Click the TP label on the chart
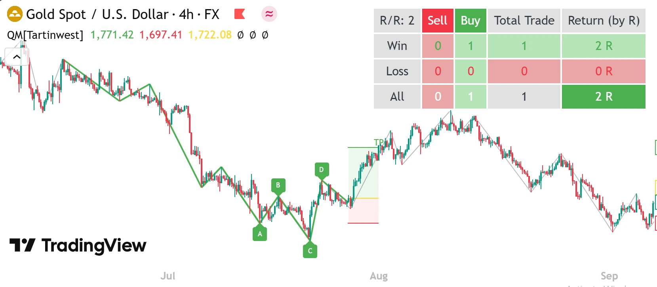Viewport: 657px width, 287px height. coord(379,142)
